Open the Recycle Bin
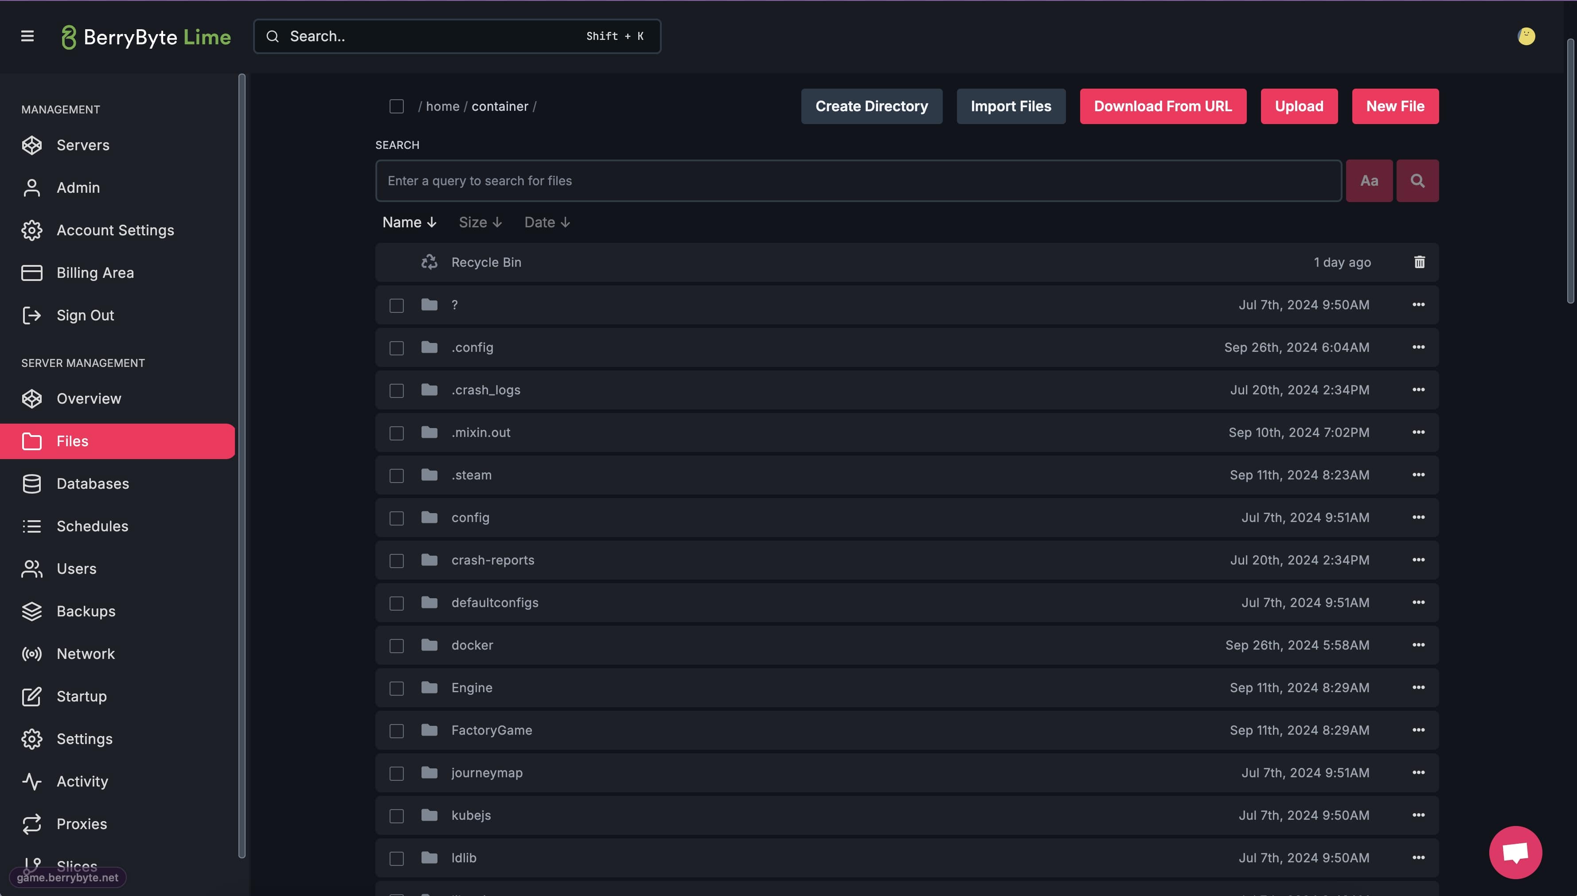This screenshot has height=896, width=1577. tap(486, 262)
